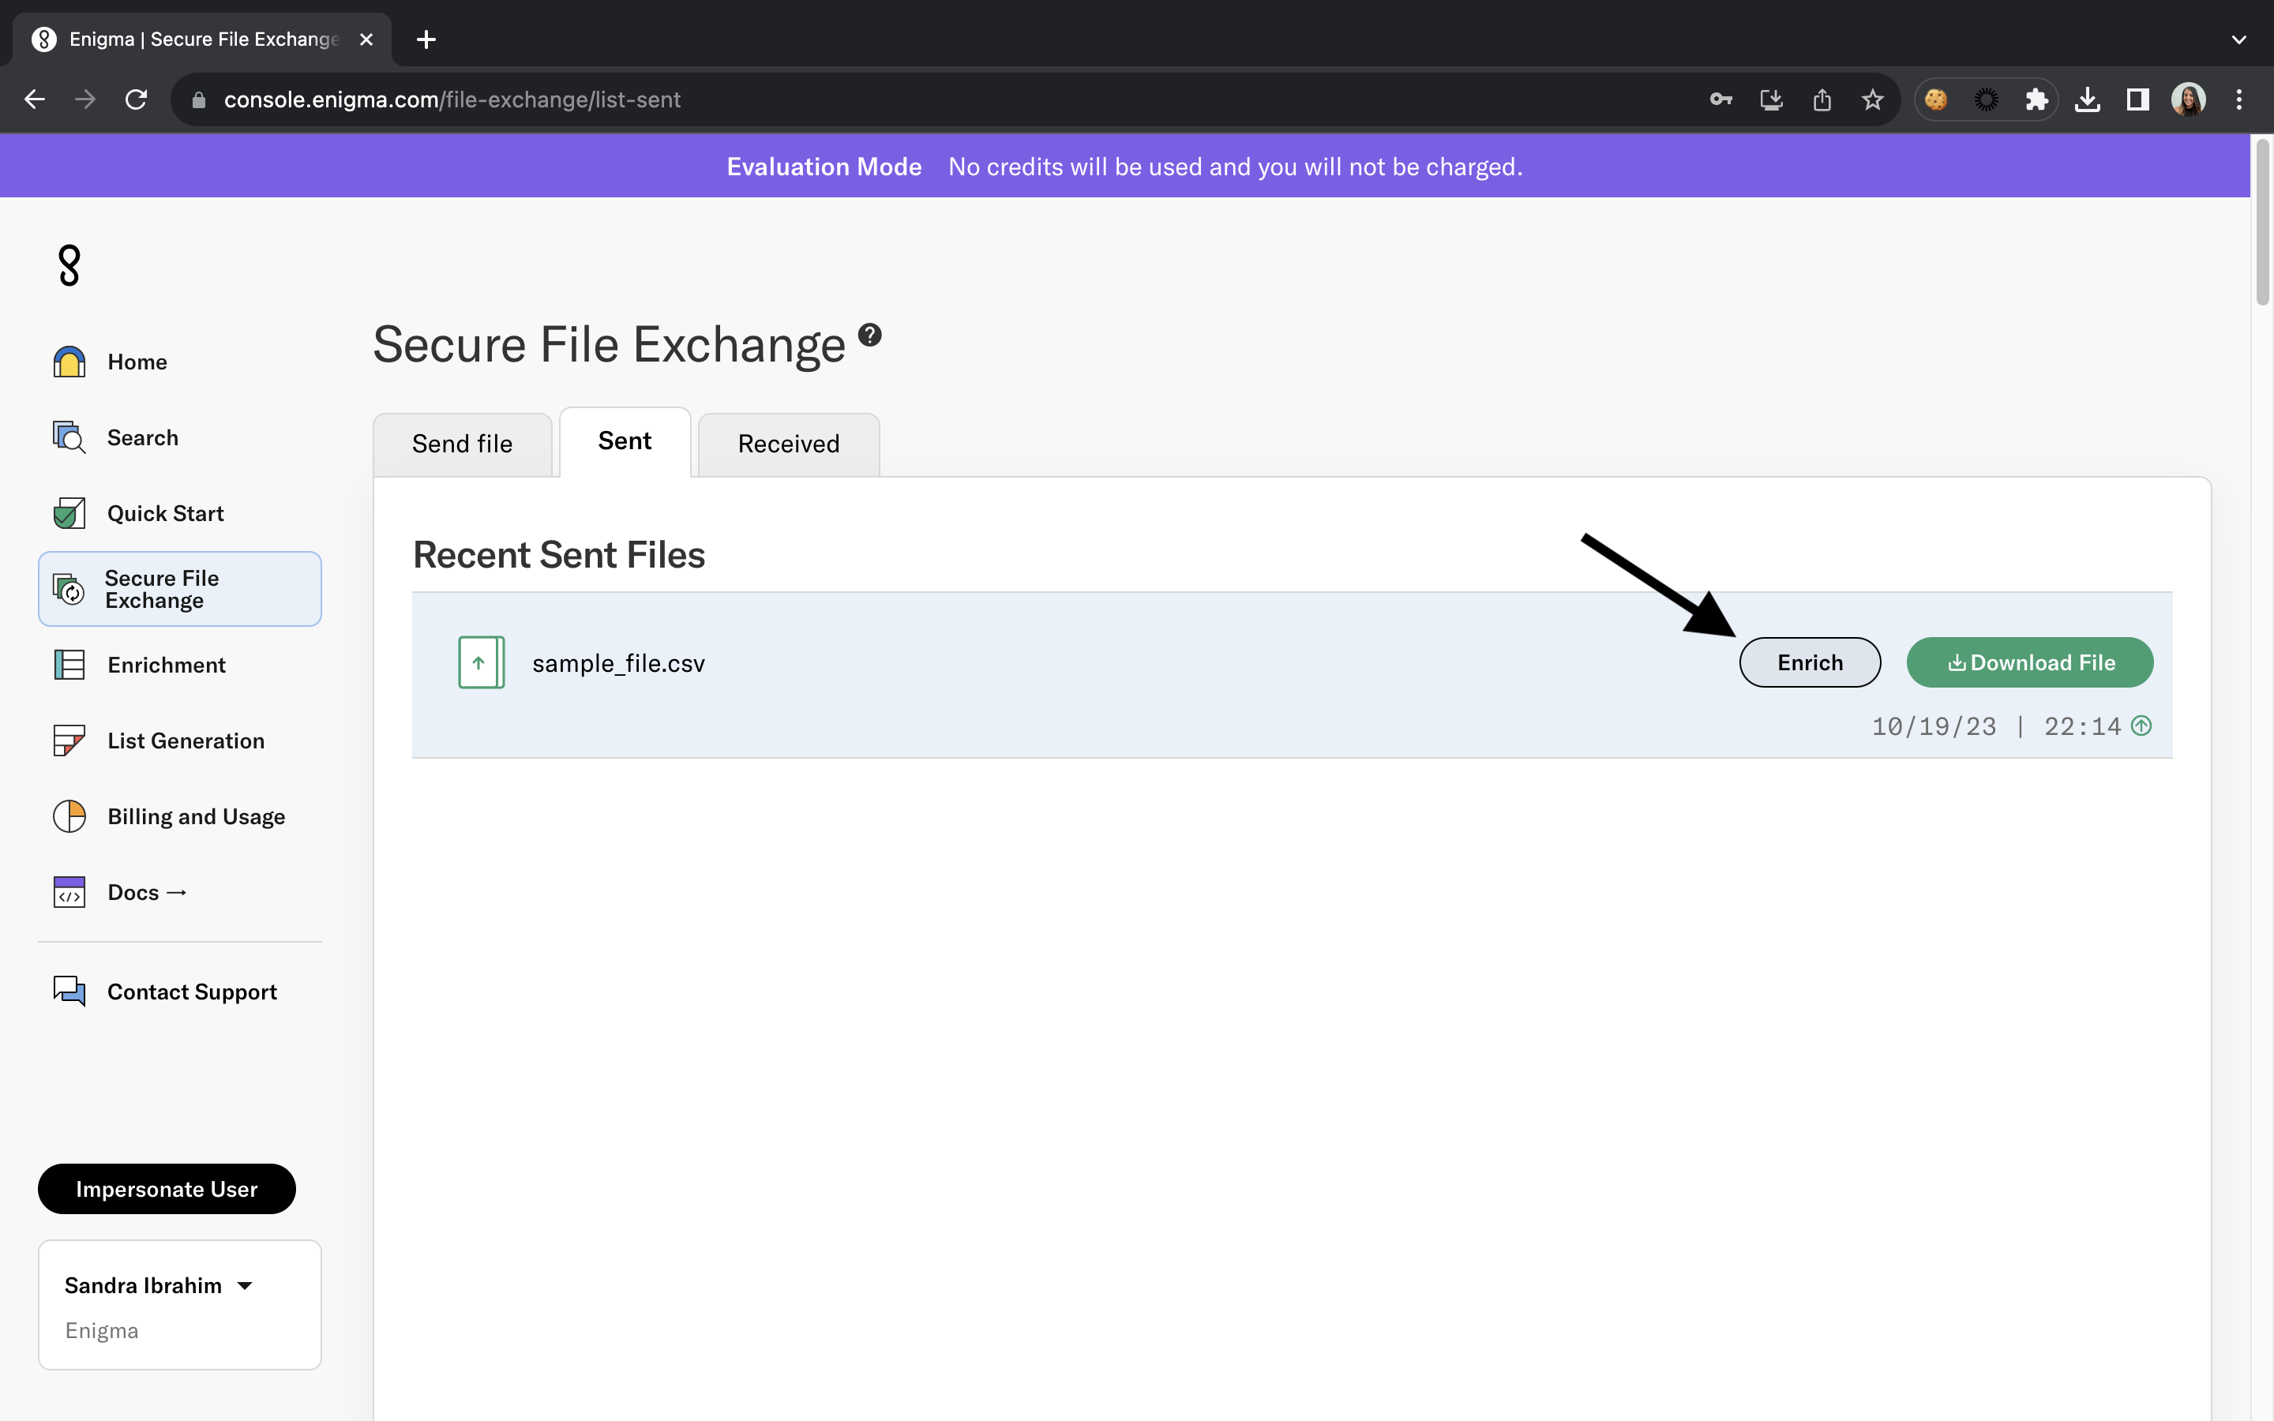Expand the browser tab search chevron

pos(2238,39)
